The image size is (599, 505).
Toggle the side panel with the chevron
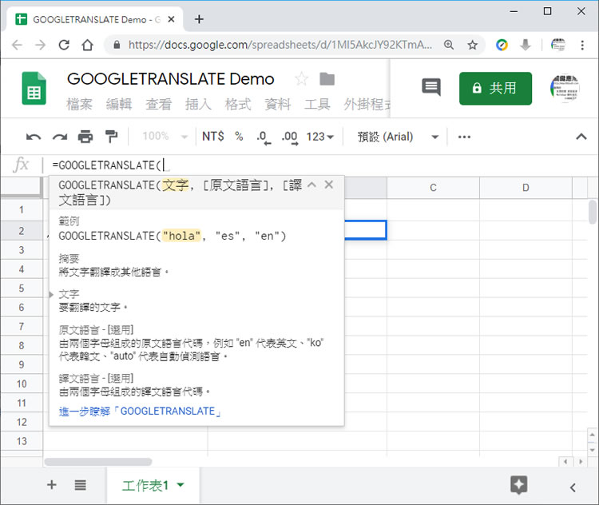(573, 487)
